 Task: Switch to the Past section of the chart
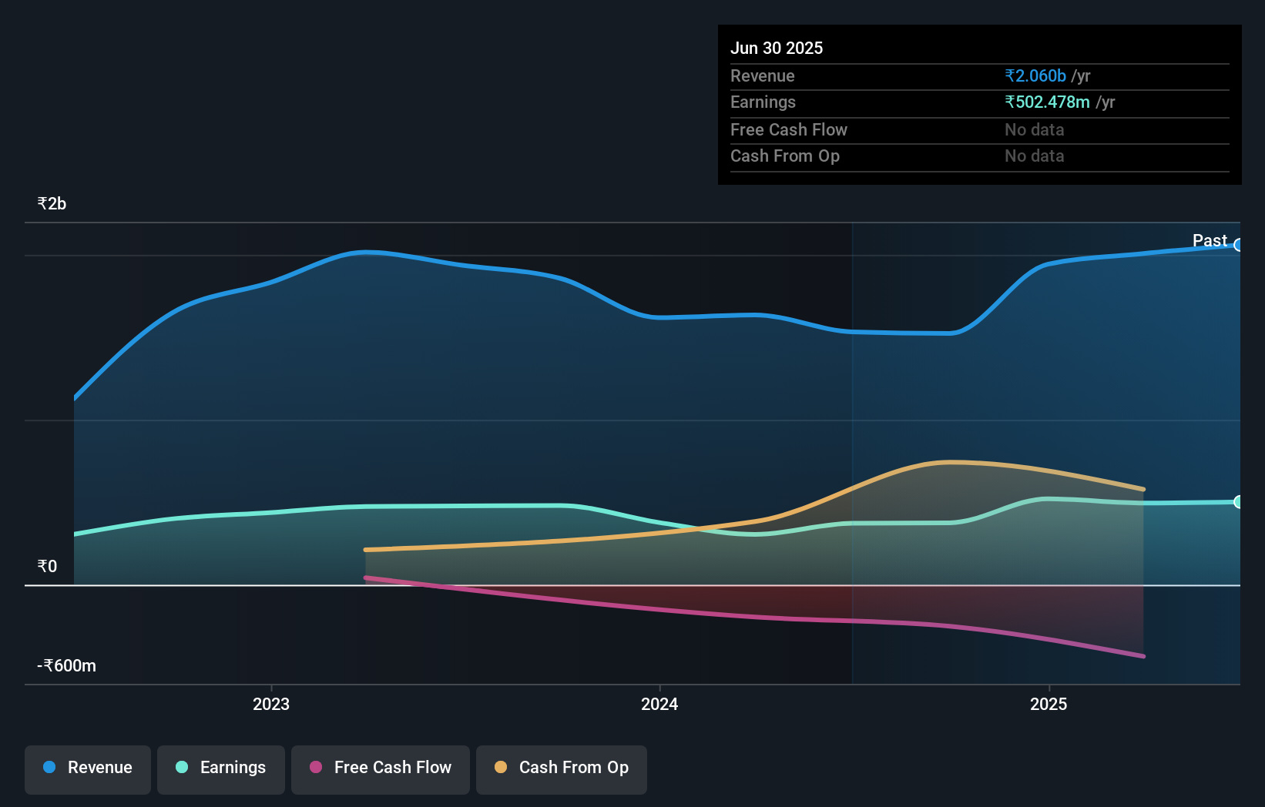pyautogui.click(x=1210, y=240)
